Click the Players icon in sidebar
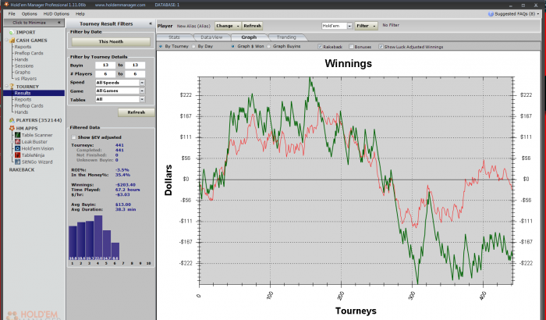Screen dimensions: 546x320 click(12, 120)
